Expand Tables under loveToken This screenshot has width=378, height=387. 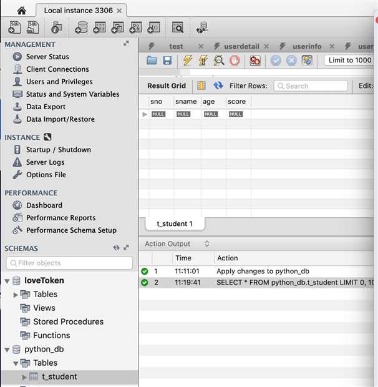click(16, 295)
